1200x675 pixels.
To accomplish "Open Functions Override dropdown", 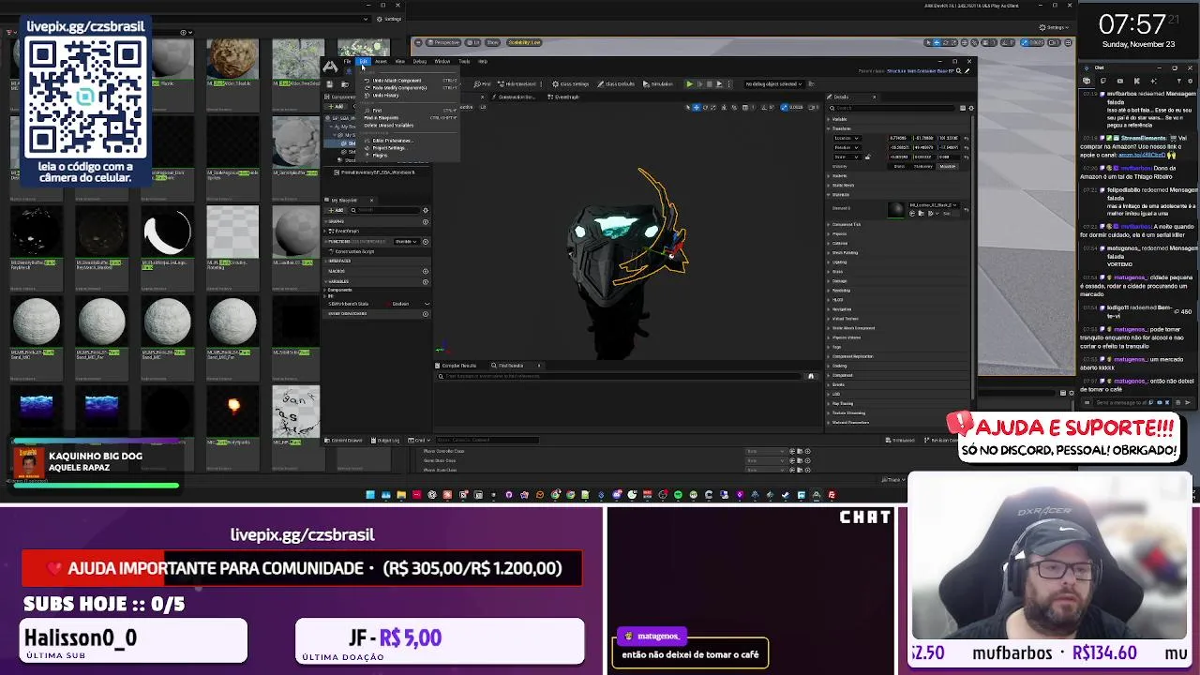I will [x=405, y=242].
